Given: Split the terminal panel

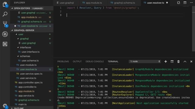Looking at the screenshot, I should coord(172,61).
